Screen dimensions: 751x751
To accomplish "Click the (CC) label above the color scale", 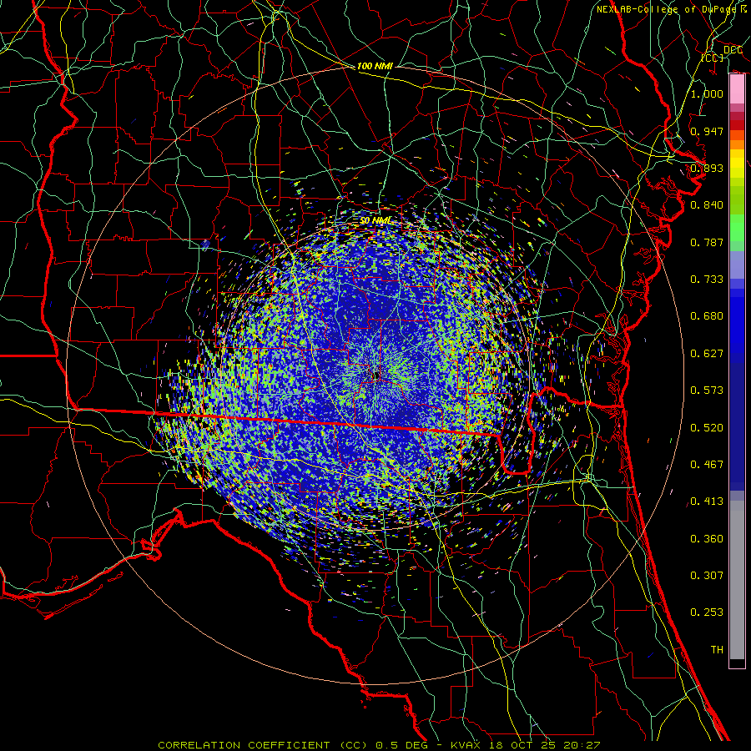I will pyautogui.click(x=713, y=58).
